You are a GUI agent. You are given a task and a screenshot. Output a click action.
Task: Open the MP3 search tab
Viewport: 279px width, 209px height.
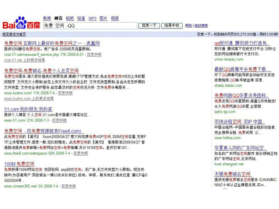(x=92, y=18)
